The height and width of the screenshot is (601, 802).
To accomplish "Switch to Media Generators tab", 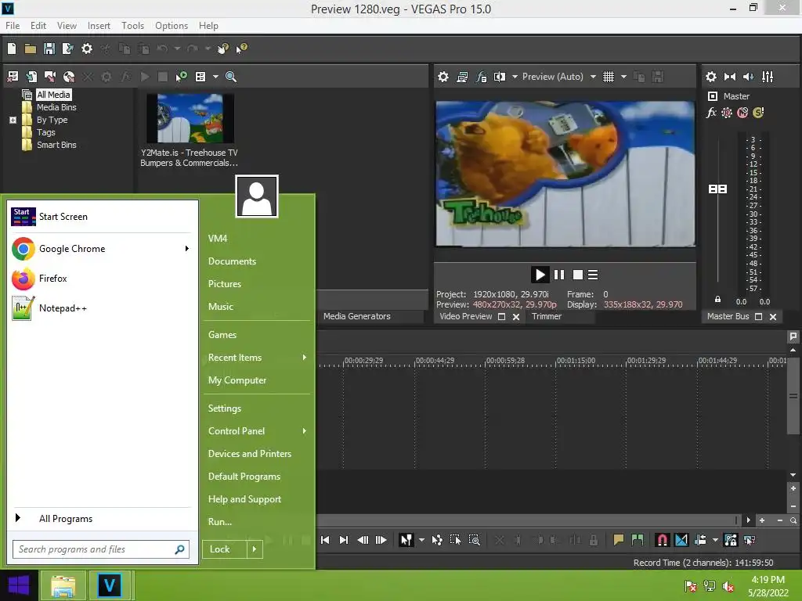I will point(356,316).
